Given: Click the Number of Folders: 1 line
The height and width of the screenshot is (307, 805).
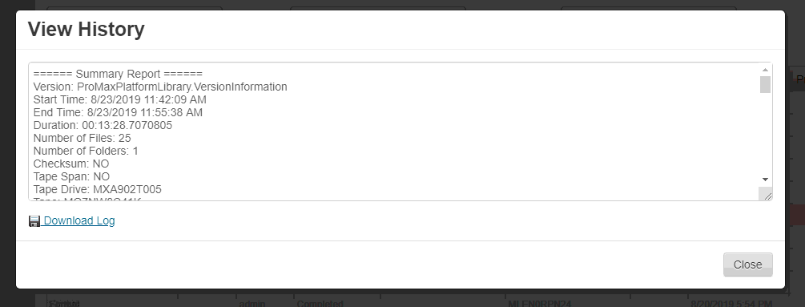Looking at the screenshot, I should pyautogui.click(x=86, y=151).
